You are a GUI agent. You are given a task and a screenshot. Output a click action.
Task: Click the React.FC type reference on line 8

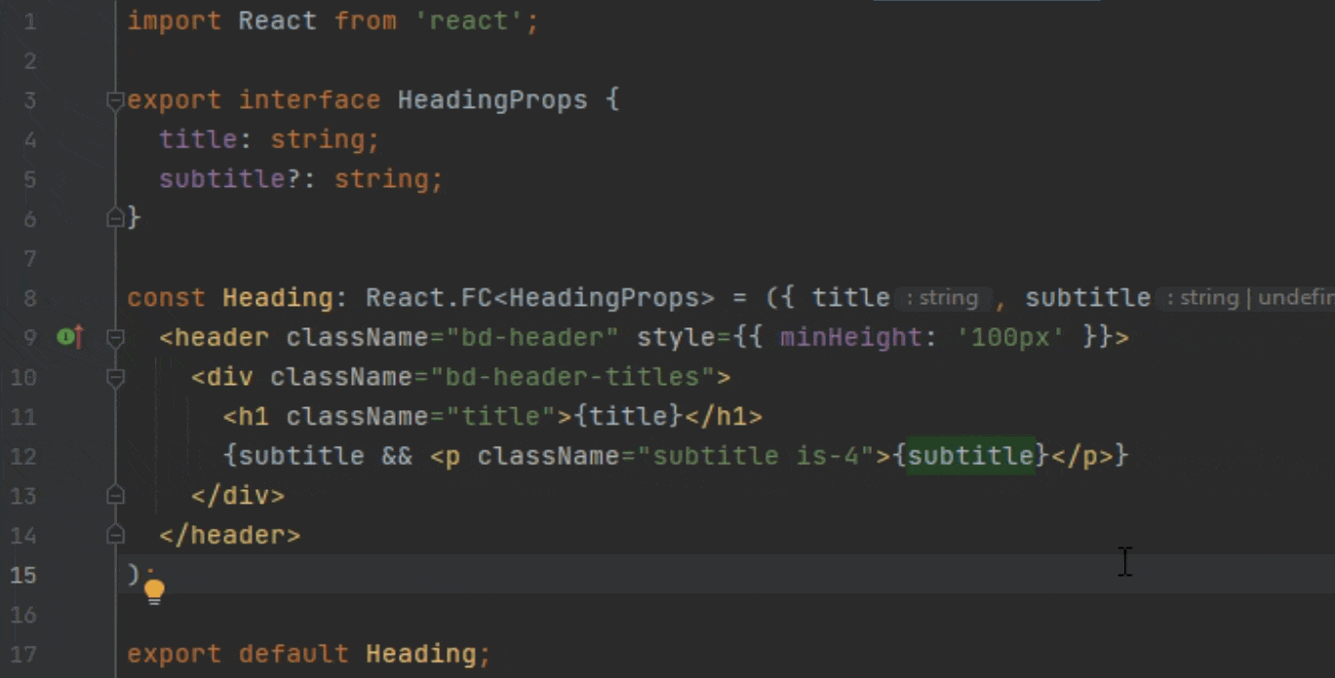(419, 297)
